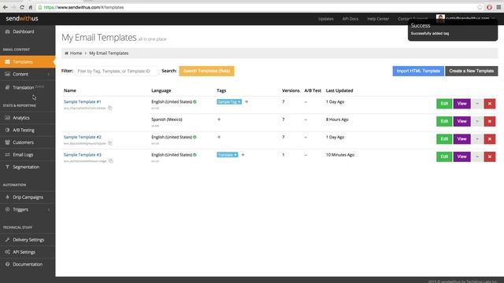Open Triggers in the sidebar
The width and height of the screenshot is (504, 283).
(x=20, y=210)
